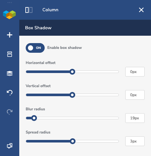
Task: Click the Box Shadow section header
Action: point(85,28)
